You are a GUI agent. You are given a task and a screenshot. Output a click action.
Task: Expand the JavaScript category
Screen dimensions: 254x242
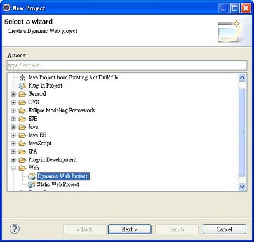tap(13, 144)
